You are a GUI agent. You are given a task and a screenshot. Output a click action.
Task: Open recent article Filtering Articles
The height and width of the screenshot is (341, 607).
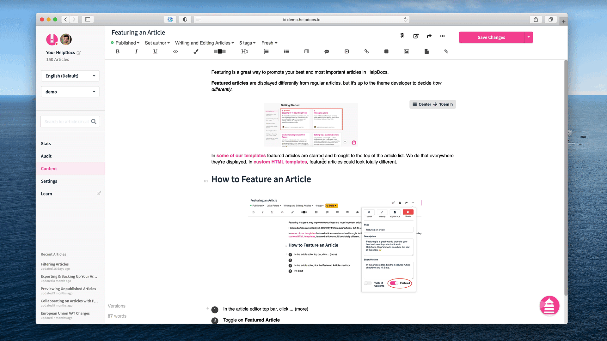point(55,264)
